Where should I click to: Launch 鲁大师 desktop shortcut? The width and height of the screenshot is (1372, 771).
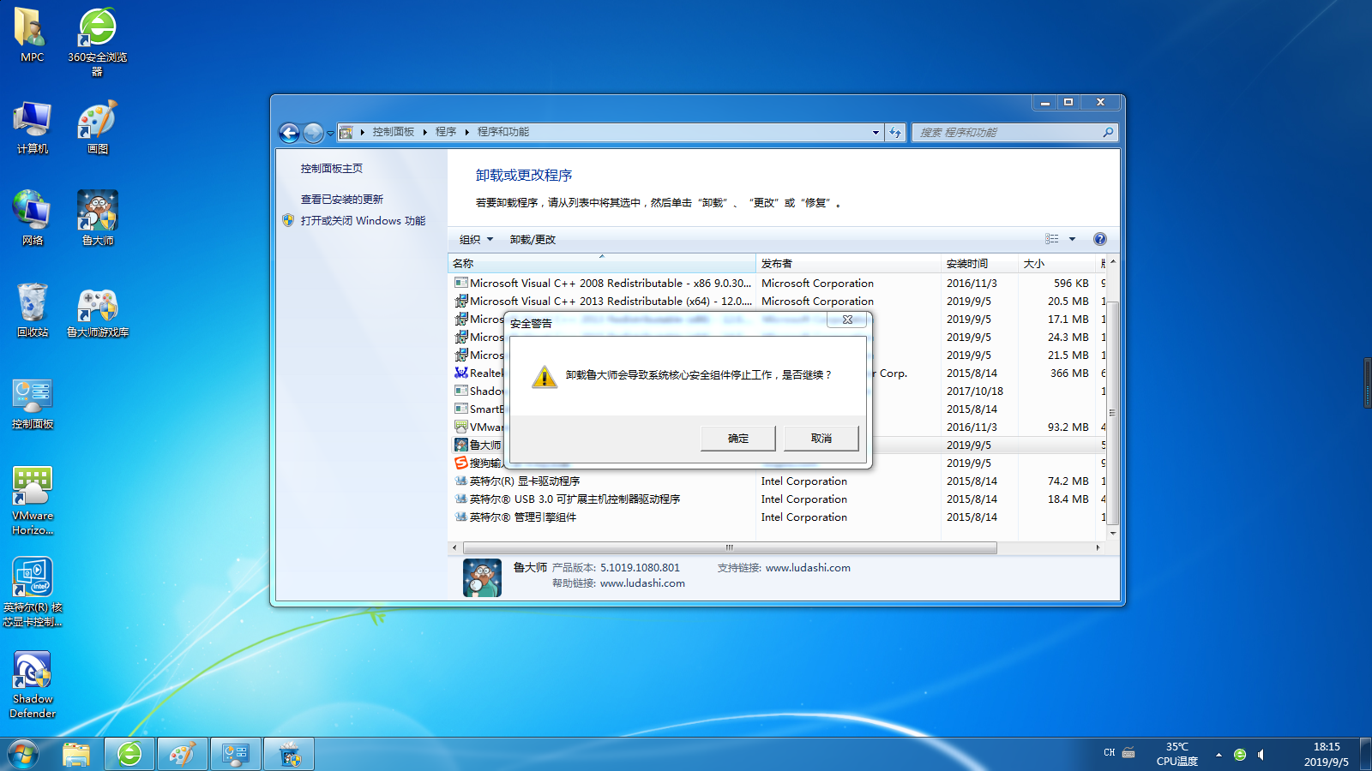98,218
